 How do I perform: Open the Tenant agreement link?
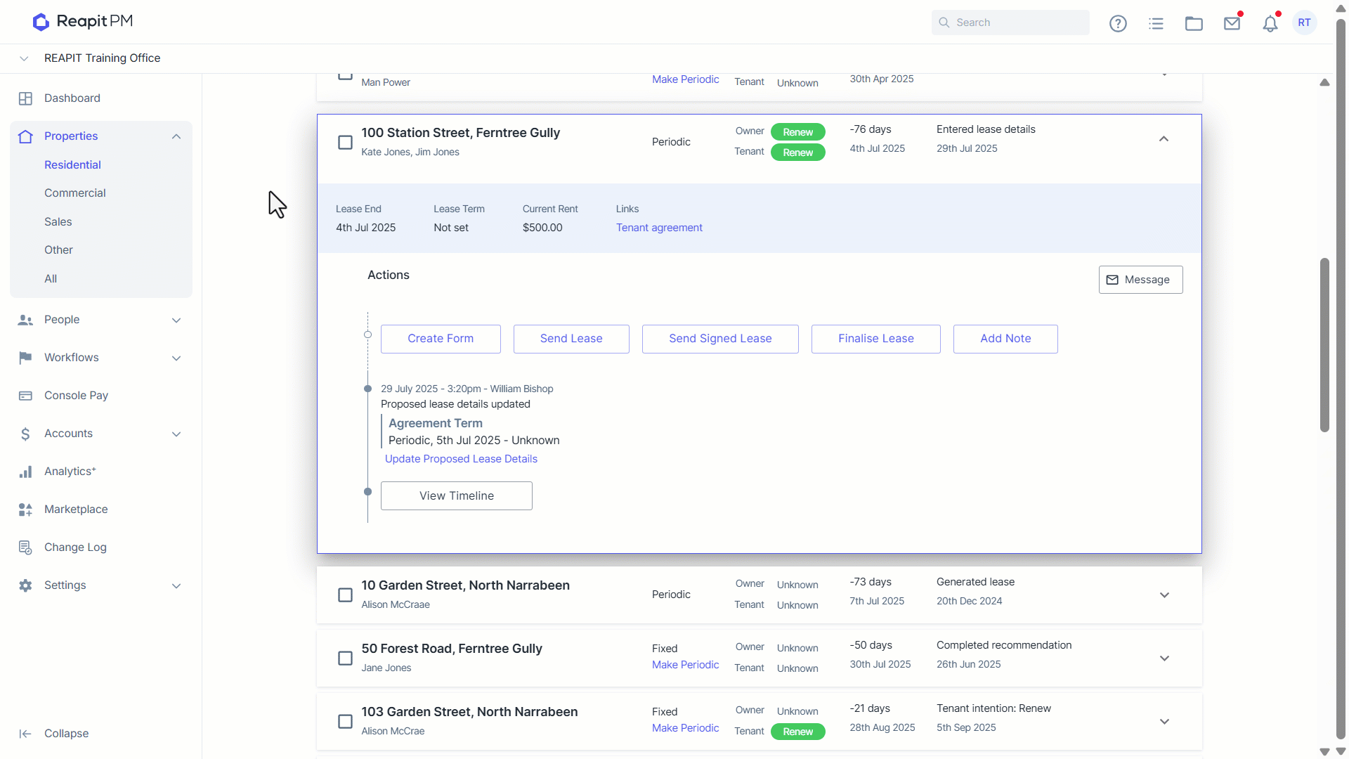click(659, 228)
